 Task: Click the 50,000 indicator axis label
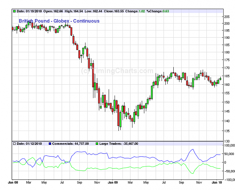click(x=229, y=154)
